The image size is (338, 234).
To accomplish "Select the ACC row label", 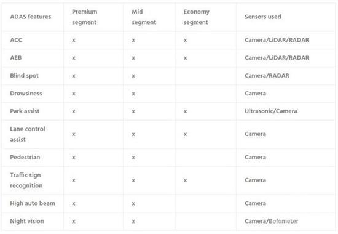I will pyautogui.click(x=16, y=40).
